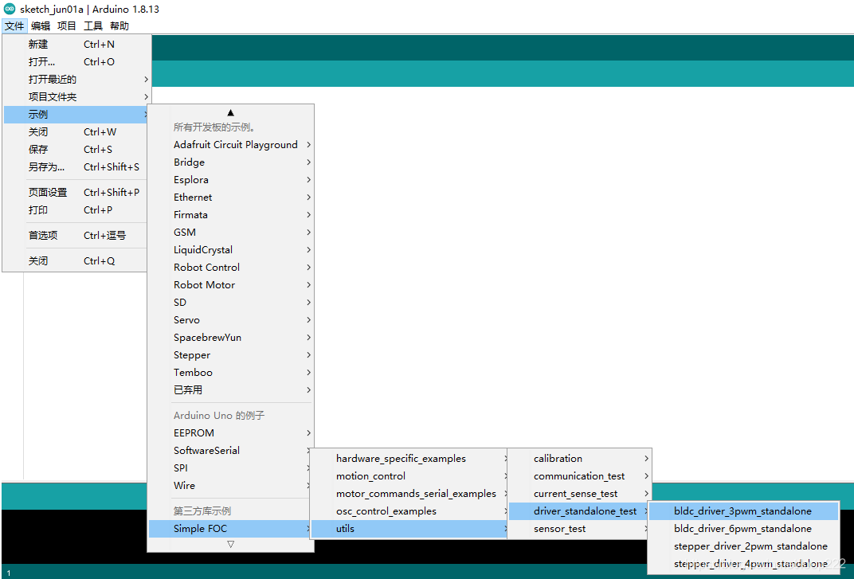This screenshot has height=579, width=854.
Task: Expand osc_control_examples folder
Action: tap(409, 511)
